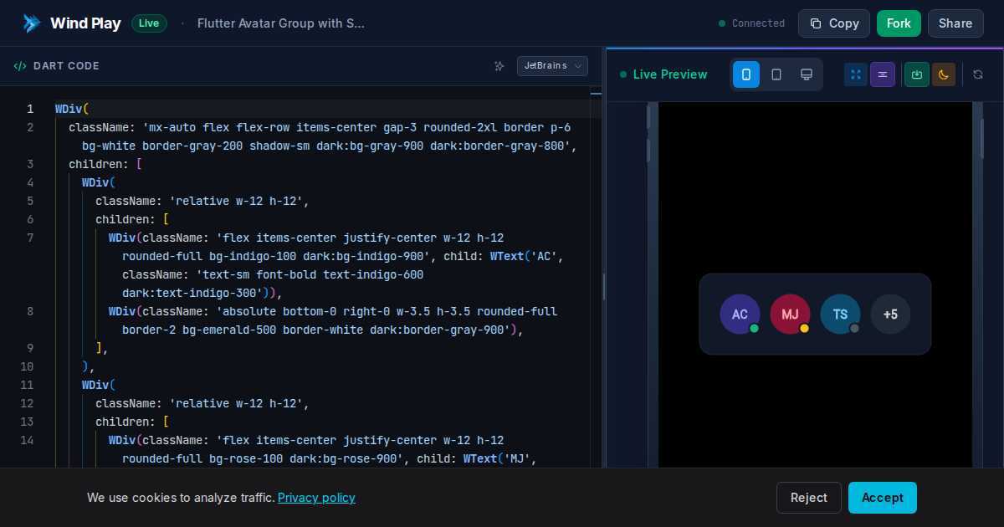Click the Share button
The height and width of the screenshot is (527, 1004).
coord(955,23)
